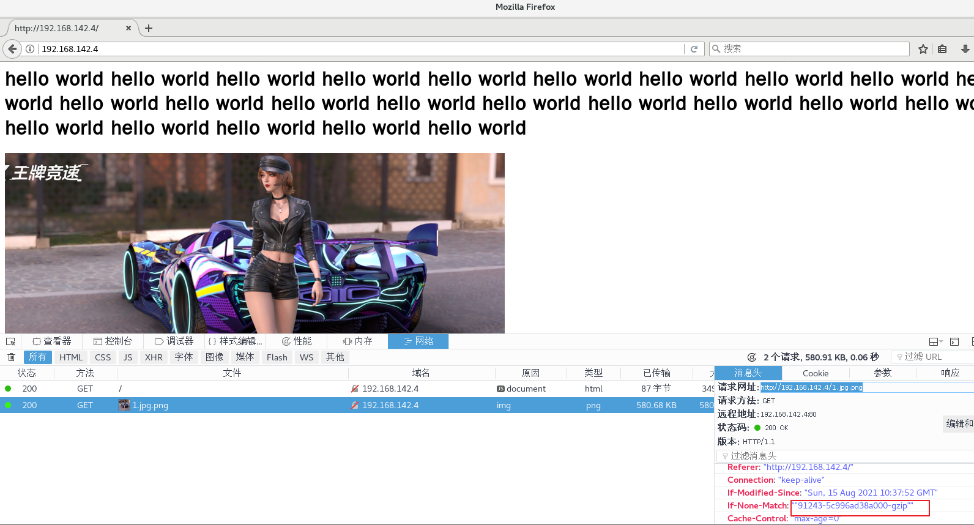Click the image thumbnail icon of 1.jpg.png
The image size is (974, 525).
[124, 405]
